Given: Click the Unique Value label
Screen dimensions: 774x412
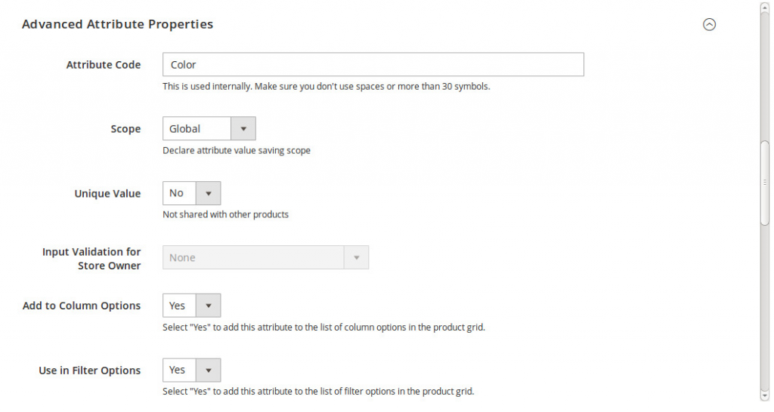Looking at the screenshot, I should coord(107,194).
